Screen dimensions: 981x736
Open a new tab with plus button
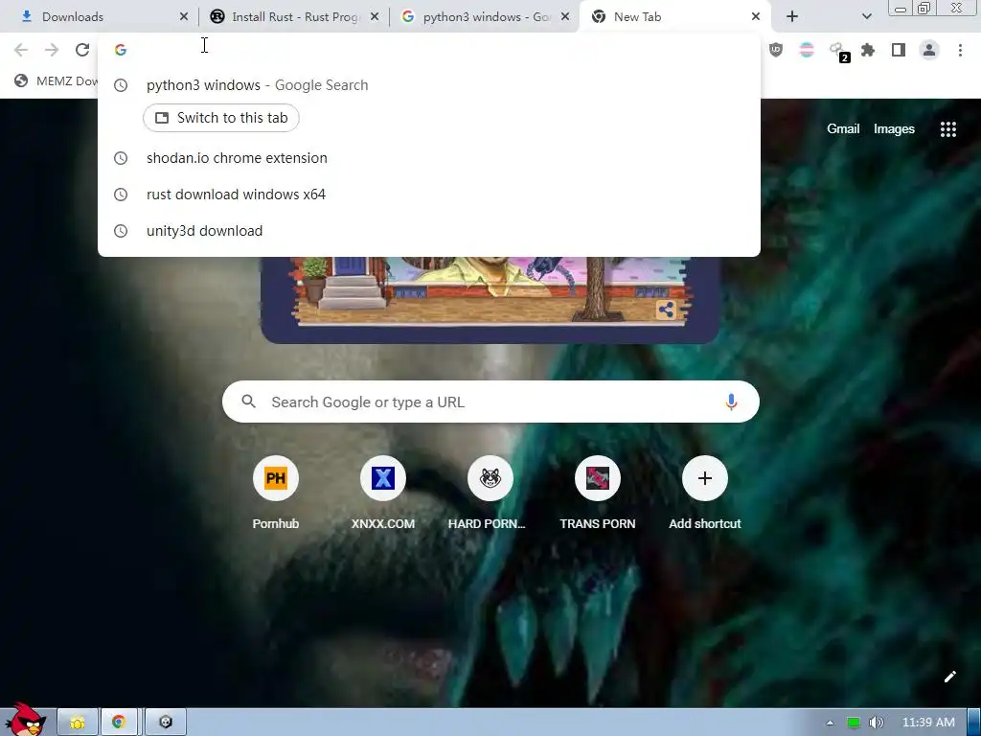tap(792, 17)
